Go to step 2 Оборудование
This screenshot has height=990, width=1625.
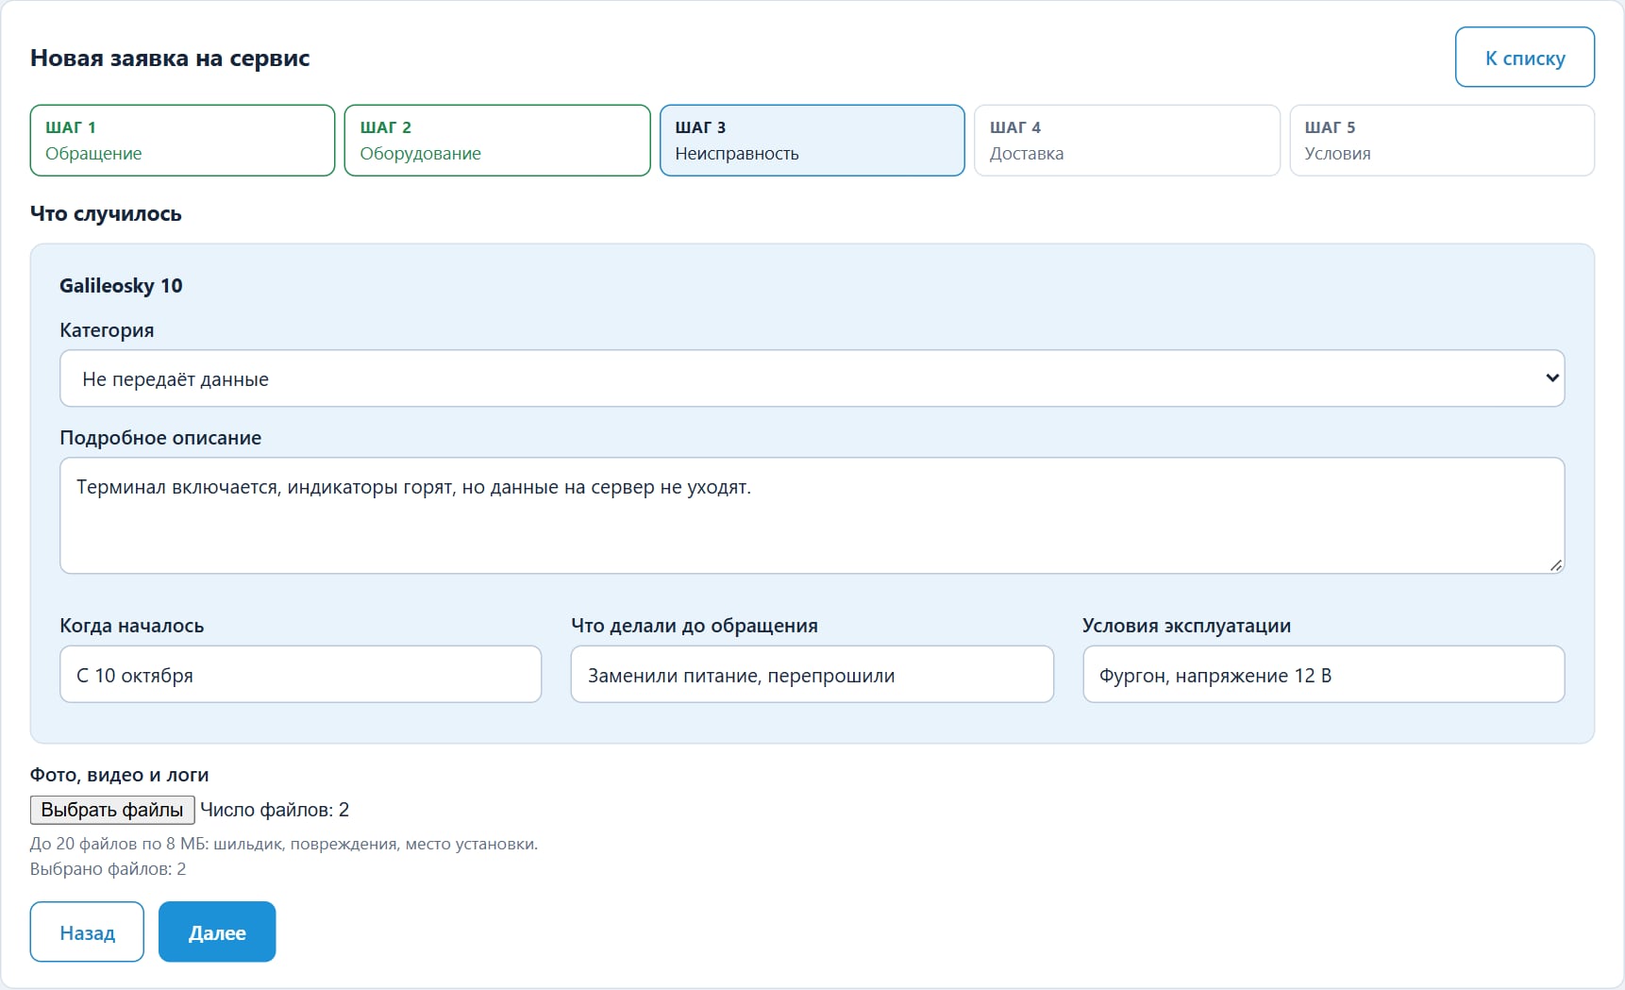pyautogui.click(x=497, y=140)
